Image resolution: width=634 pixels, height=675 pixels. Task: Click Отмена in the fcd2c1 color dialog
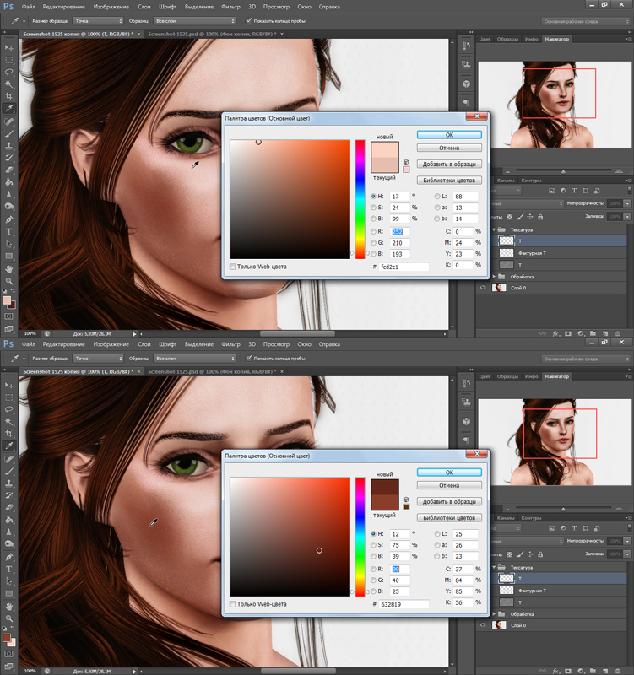point(449,148)
